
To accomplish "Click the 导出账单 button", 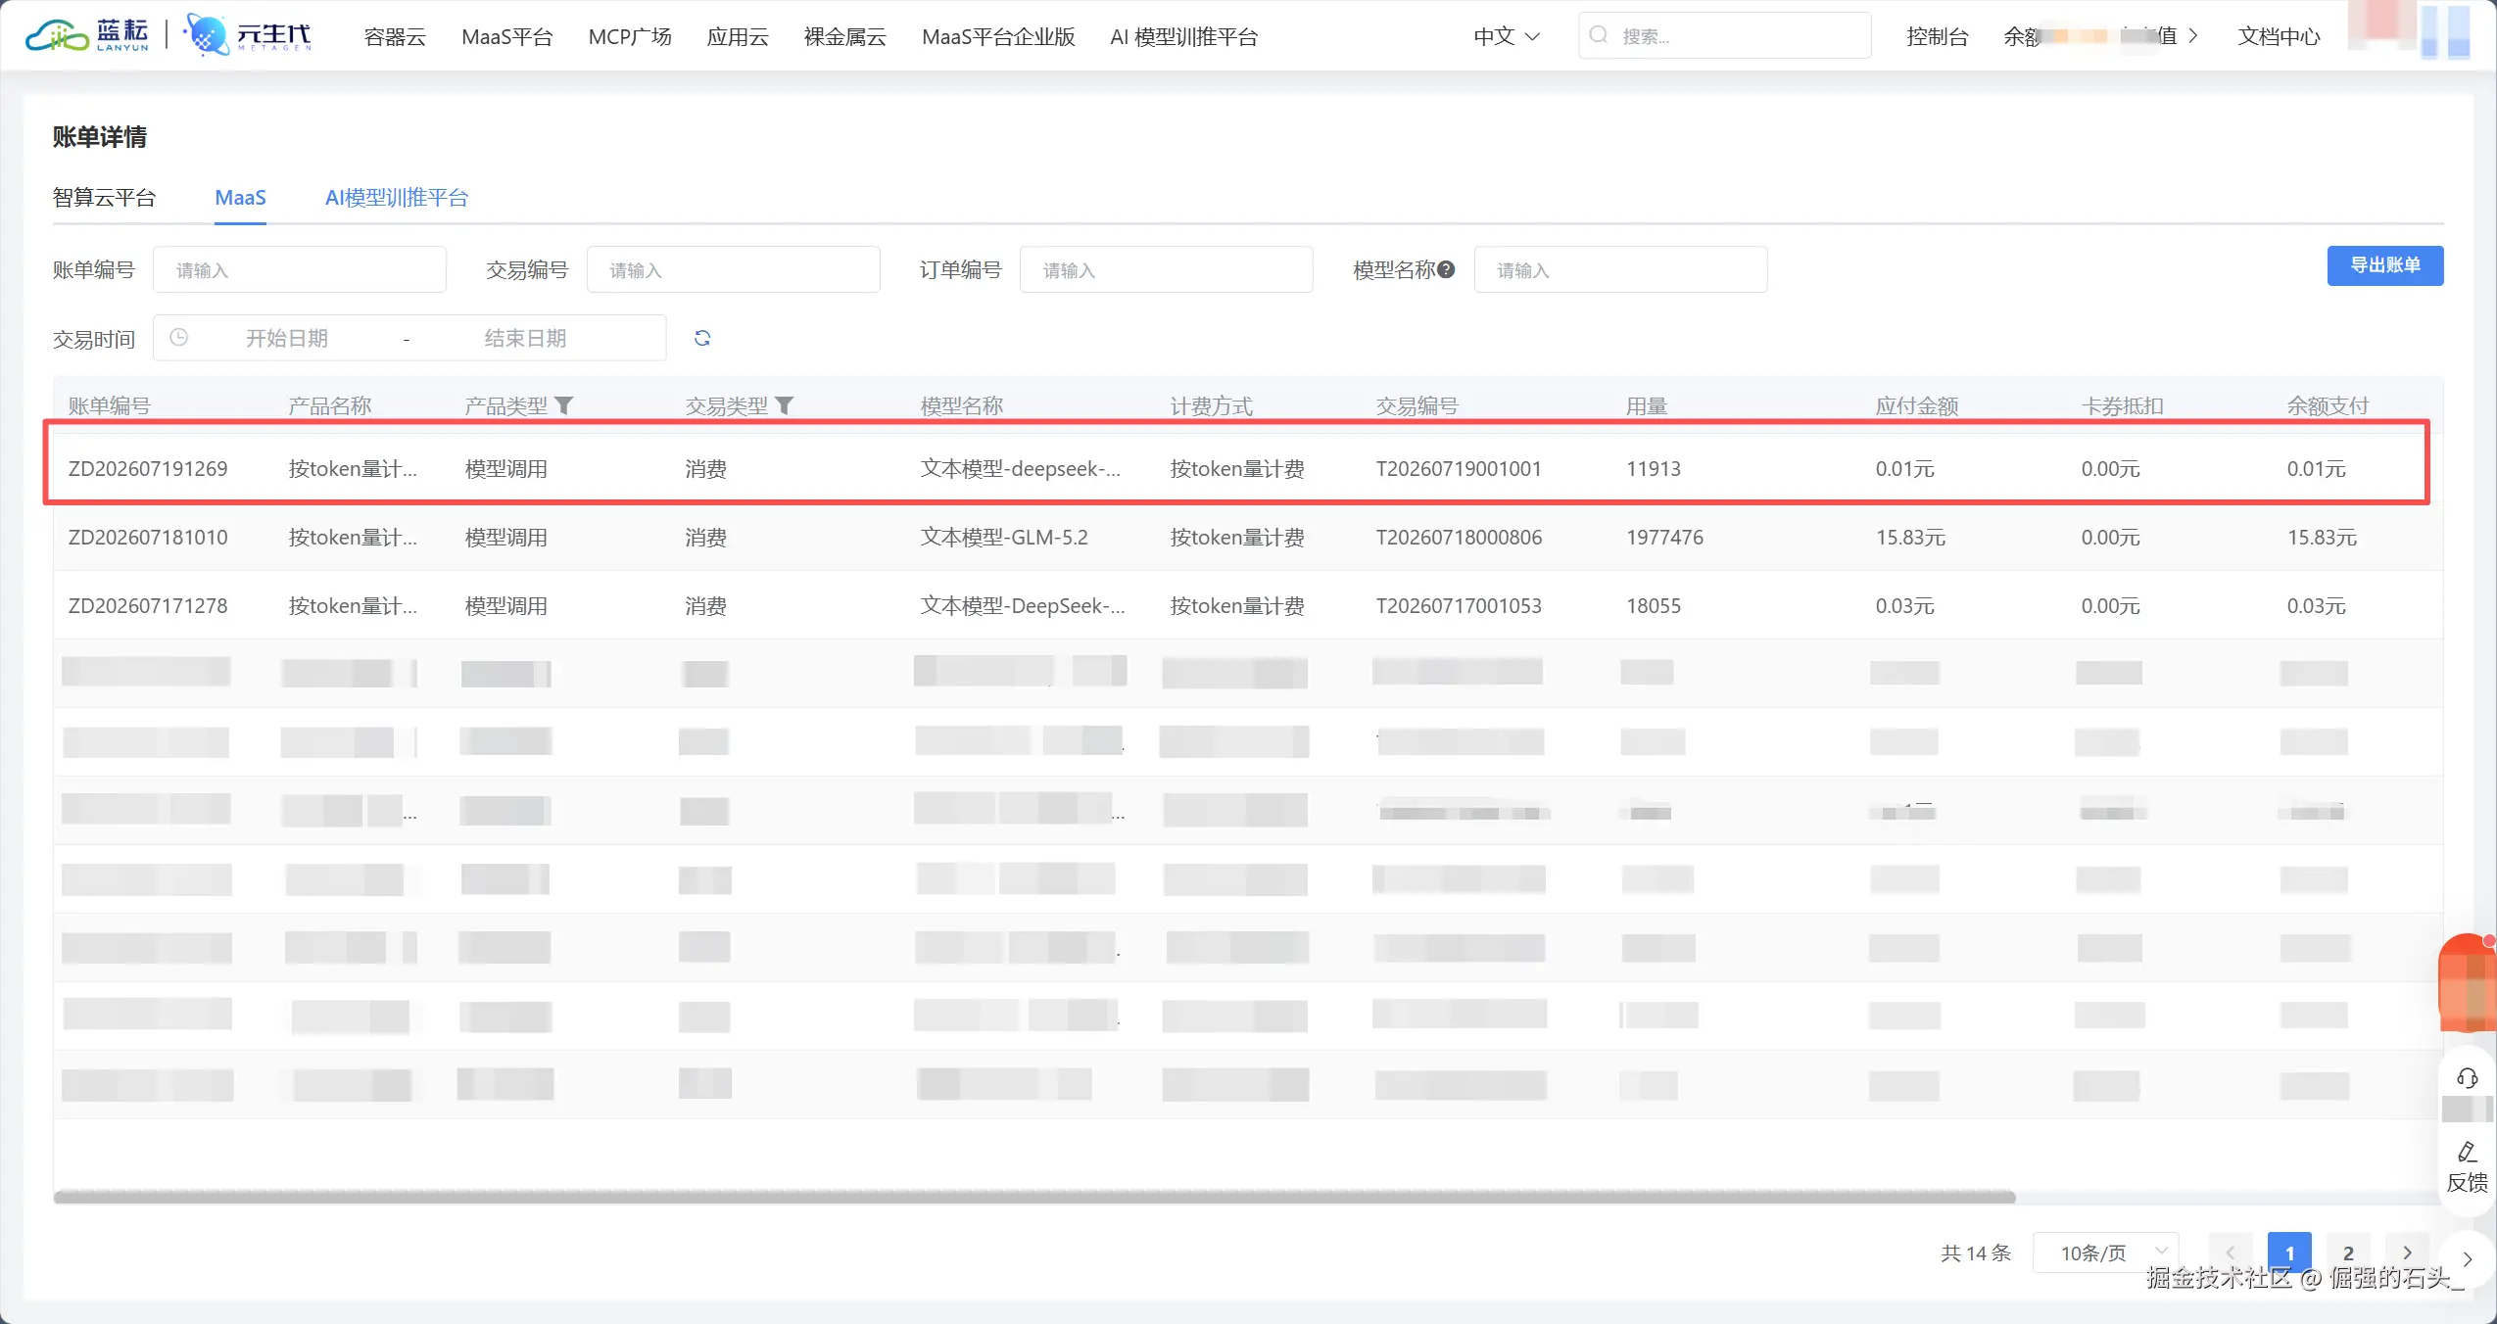I will pos(2384,265).
